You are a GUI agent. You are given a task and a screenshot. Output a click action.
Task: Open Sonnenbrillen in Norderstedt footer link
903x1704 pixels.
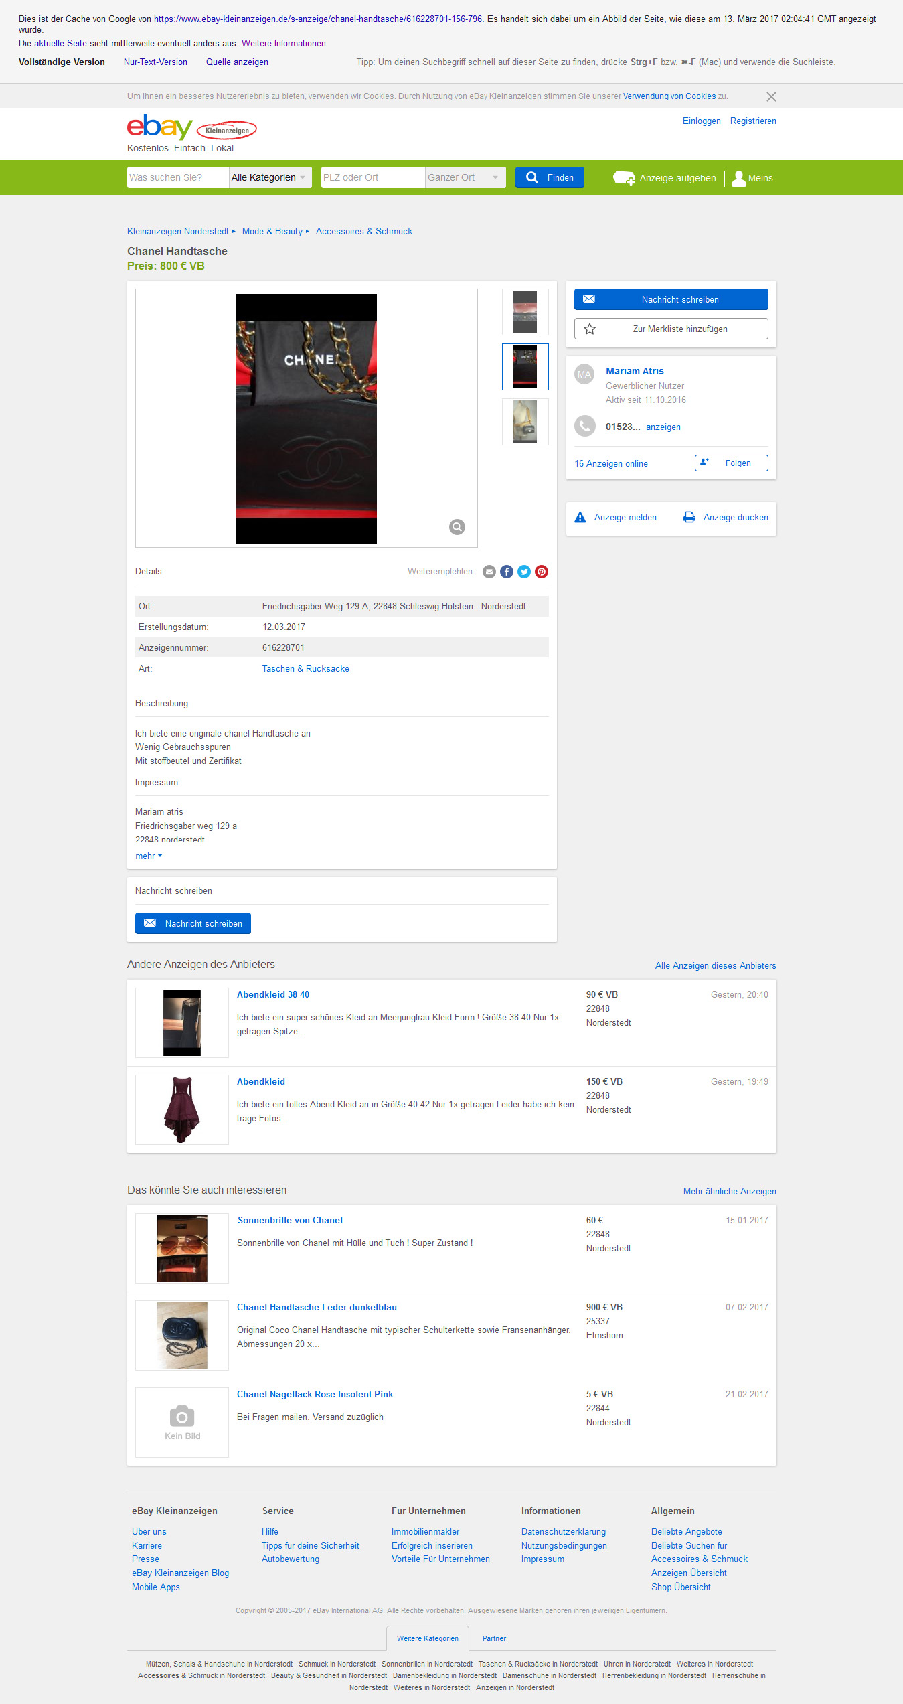point(427,1664)
